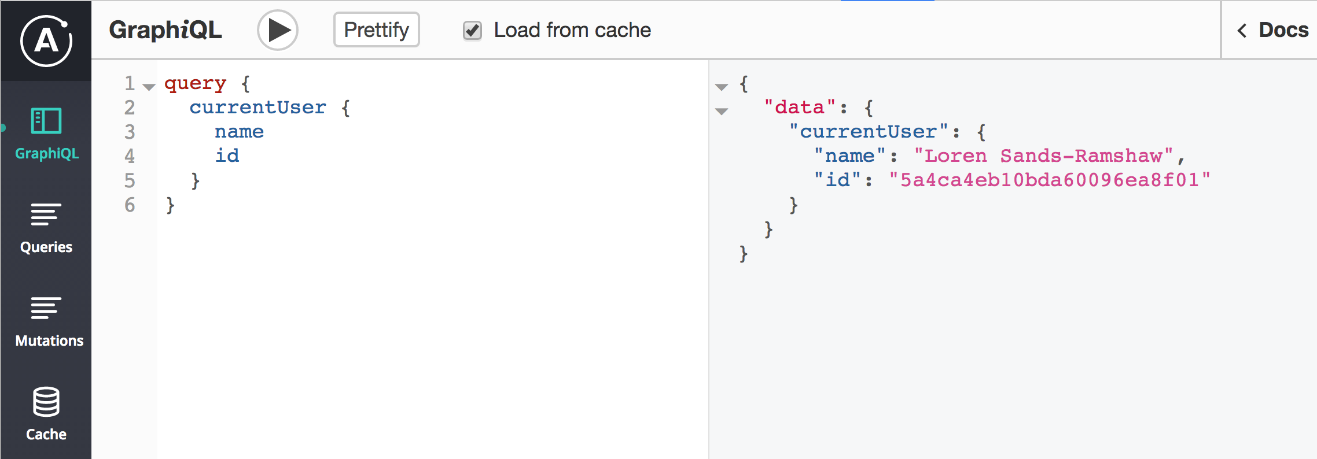Open the Queries sidebar panel
This screenshot has height=459, width=1317.
click(x=46, y=228)
